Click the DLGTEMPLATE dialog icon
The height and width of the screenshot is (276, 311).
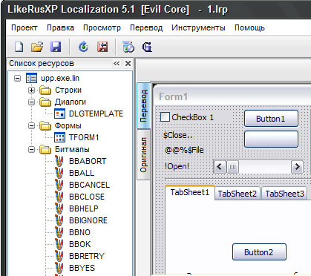point(59,114)
